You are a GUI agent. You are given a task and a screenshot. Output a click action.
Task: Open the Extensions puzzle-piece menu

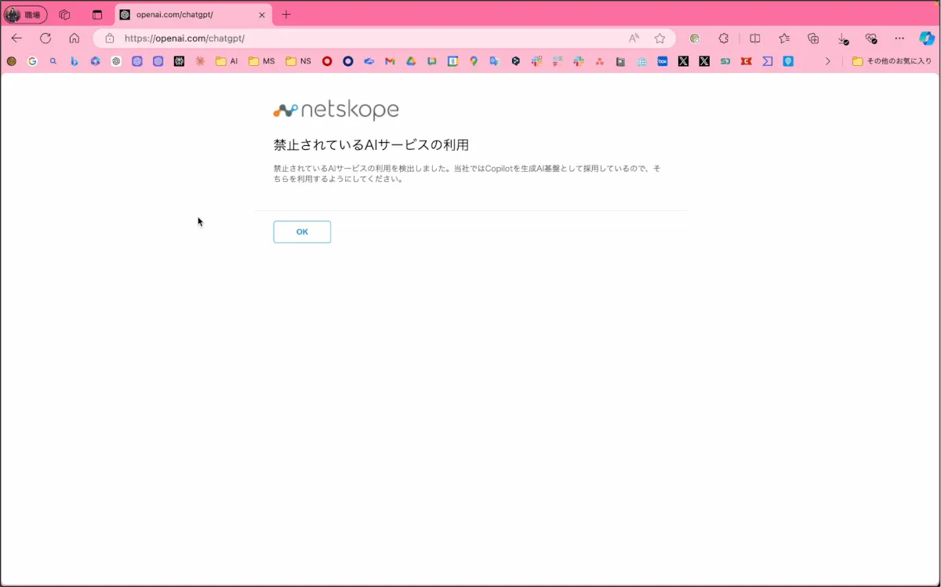[x=724, y=38]
